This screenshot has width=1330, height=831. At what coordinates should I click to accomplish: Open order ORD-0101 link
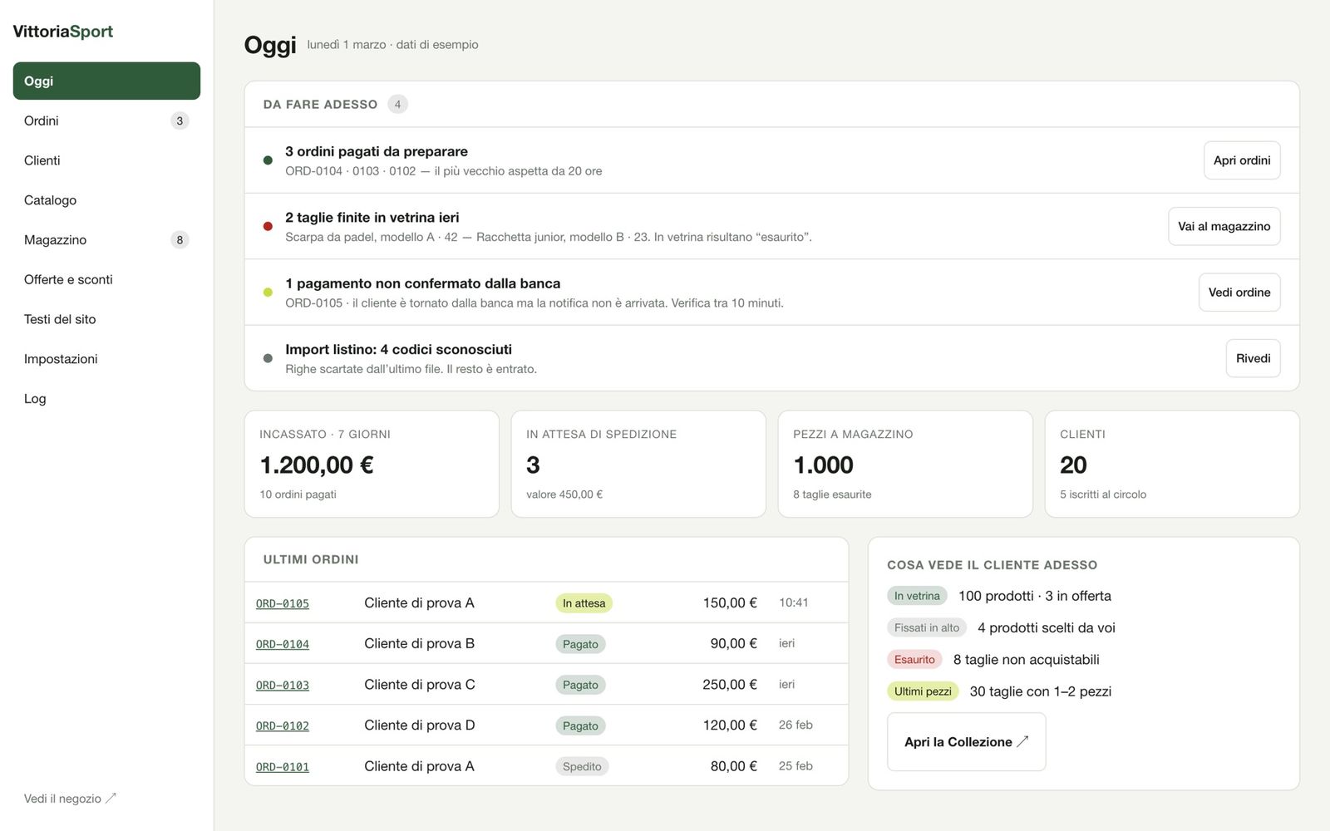pyautogui.click(x=283, y=767)
